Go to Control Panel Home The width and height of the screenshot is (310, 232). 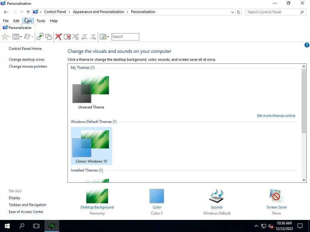pyautogui.click(x=25, y=49)
